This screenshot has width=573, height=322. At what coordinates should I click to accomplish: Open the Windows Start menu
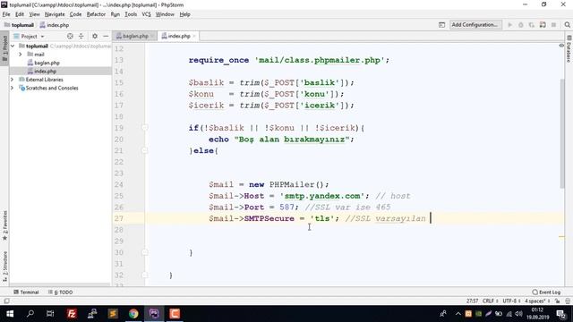coord(10,314)
